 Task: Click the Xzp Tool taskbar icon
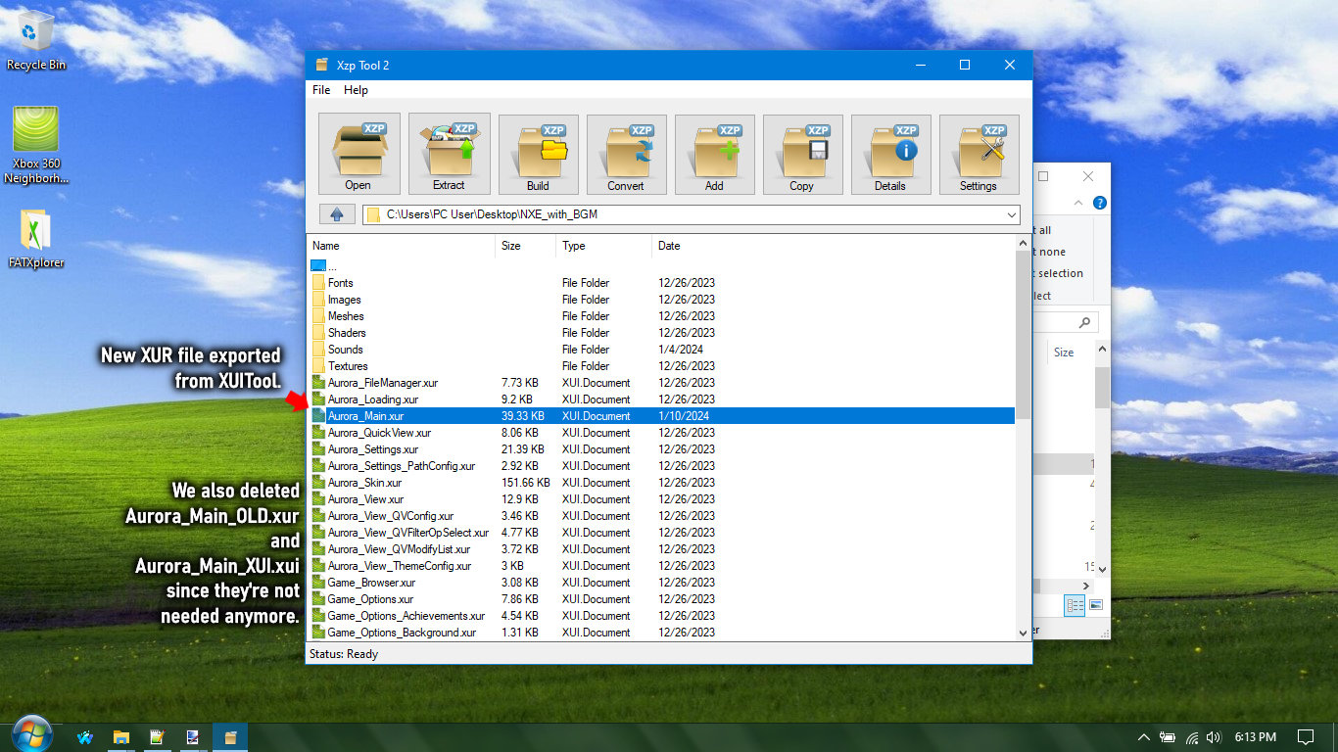tap(230, 737)
